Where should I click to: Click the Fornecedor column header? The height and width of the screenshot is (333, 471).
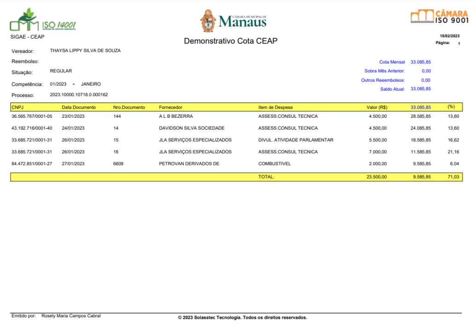[171, 107]
